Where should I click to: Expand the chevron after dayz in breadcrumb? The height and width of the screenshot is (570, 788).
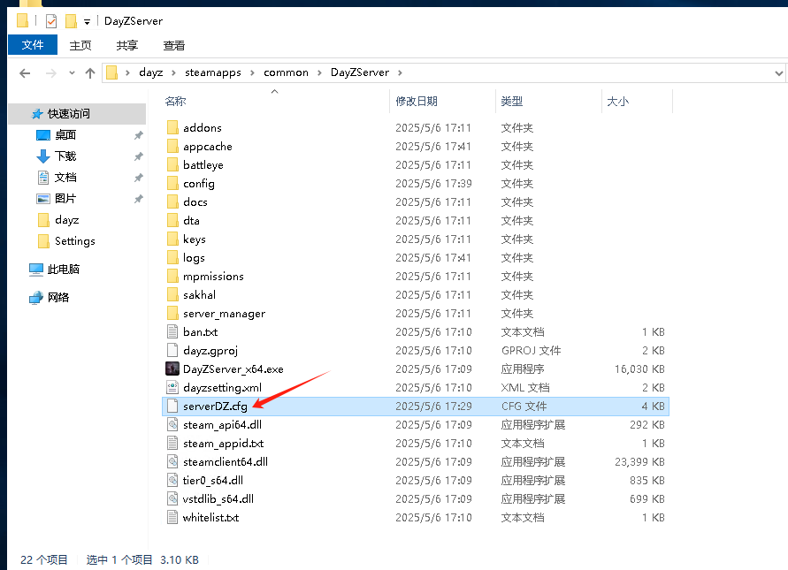pyautogui.click(x=173, y=73)
